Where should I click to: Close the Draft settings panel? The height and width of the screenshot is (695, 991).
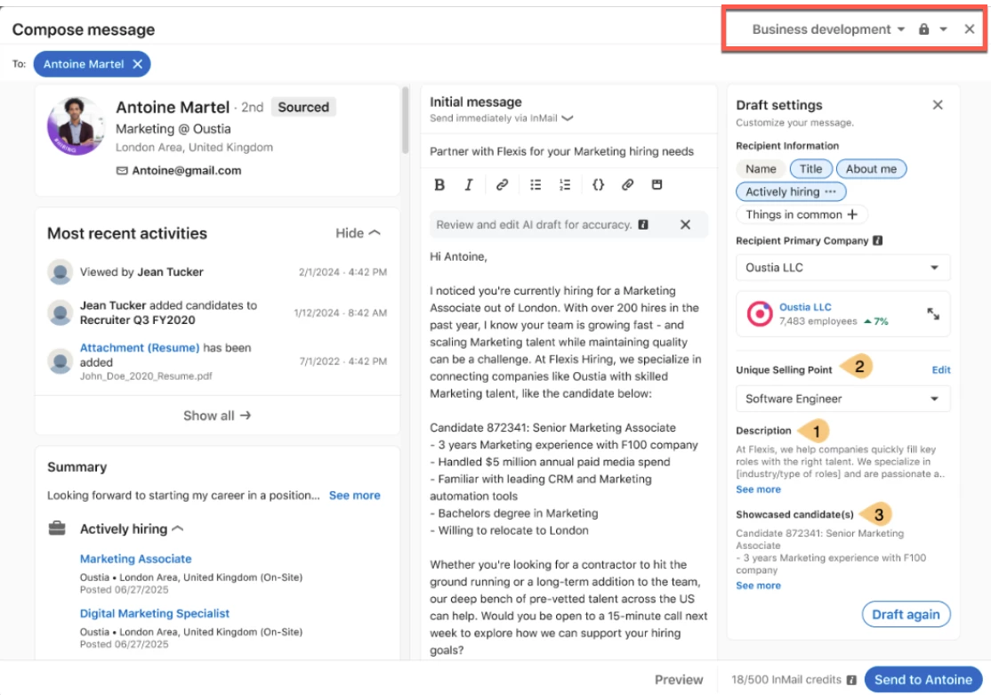938,105
